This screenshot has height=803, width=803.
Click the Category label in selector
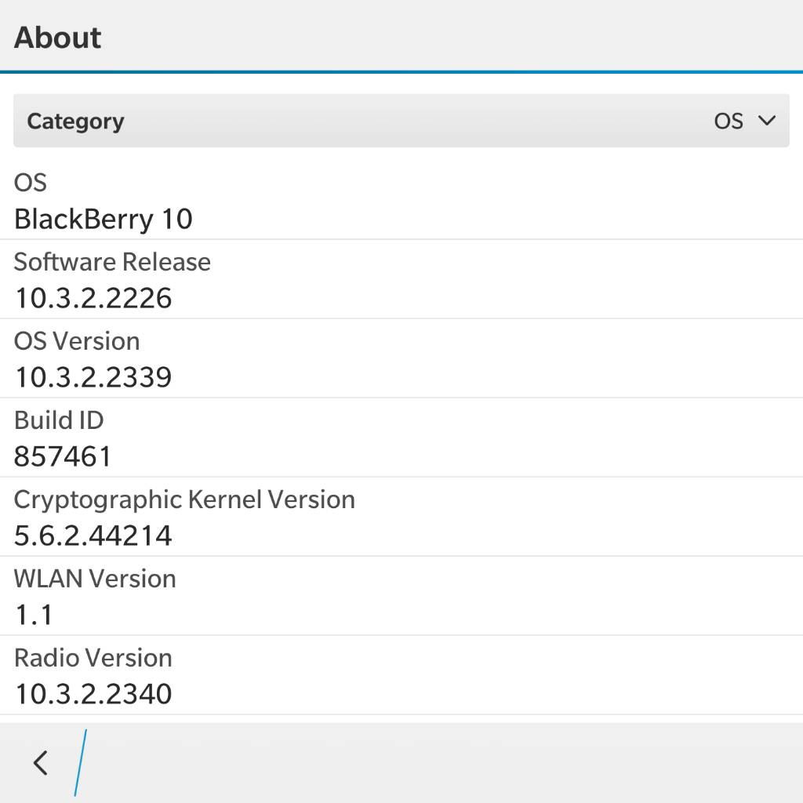[75, 122]
